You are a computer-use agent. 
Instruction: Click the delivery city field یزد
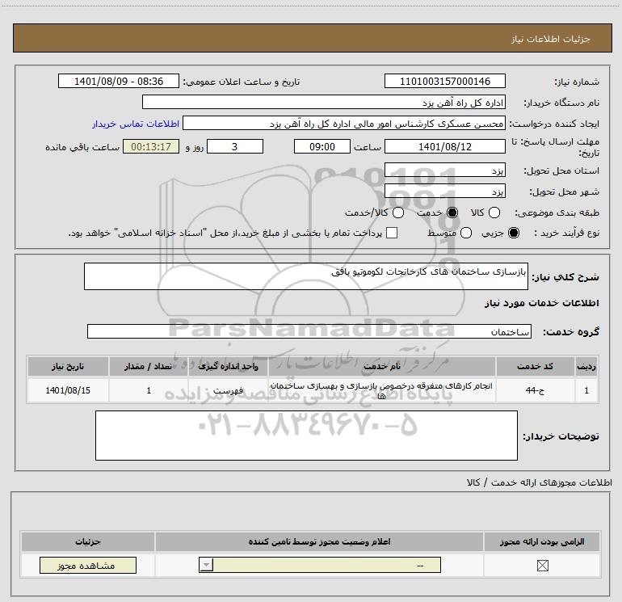click(x=444, y=192)
